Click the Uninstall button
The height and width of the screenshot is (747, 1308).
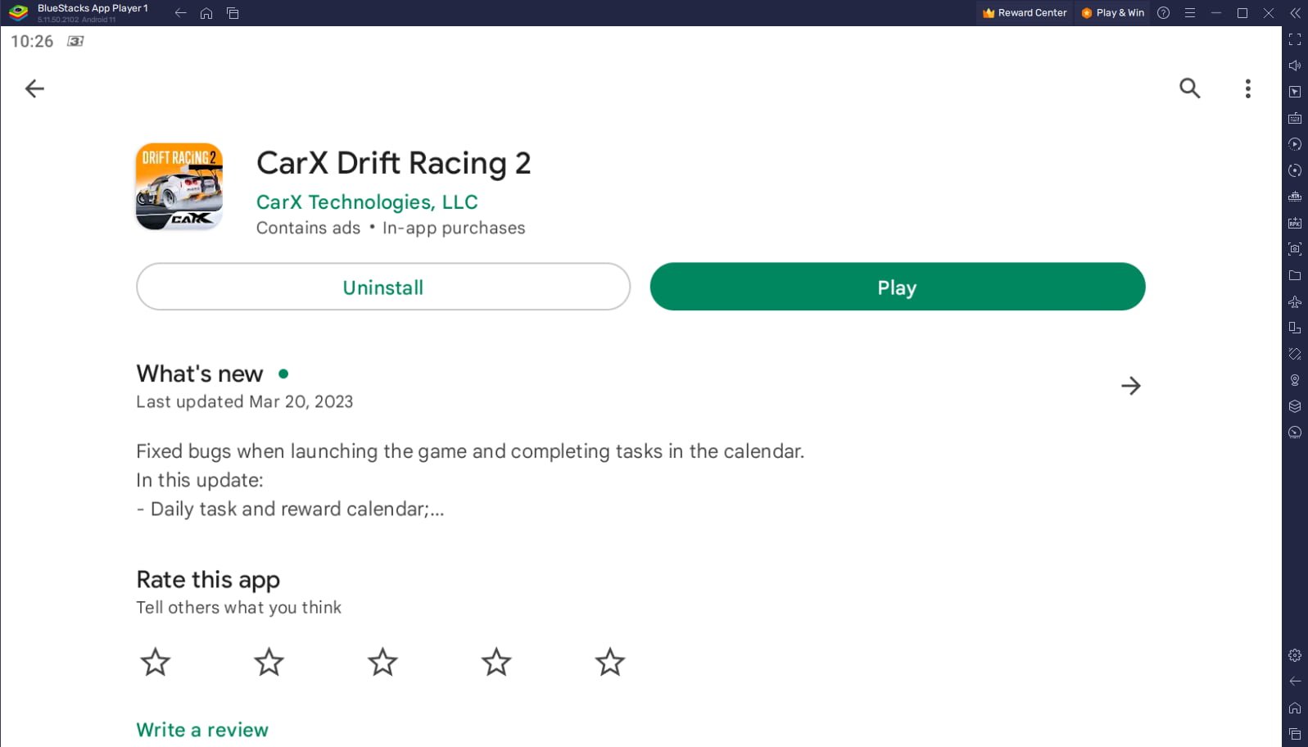[x=382, y=287]
